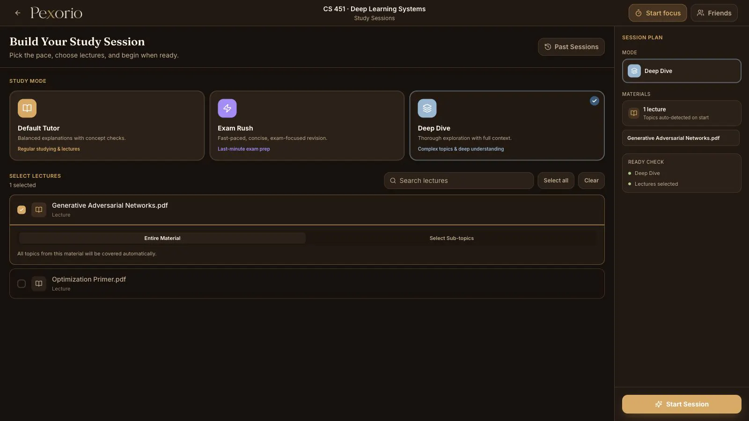This screenshot has width=749, height=421.
Task: Click the 'Regular studying & lectures' tag
Action: [49, 149]
